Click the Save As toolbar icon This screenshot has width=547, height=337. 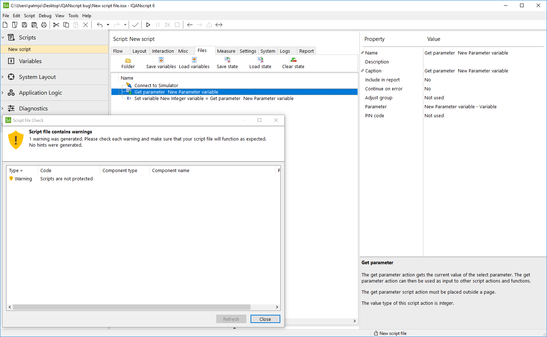[34, 25]
